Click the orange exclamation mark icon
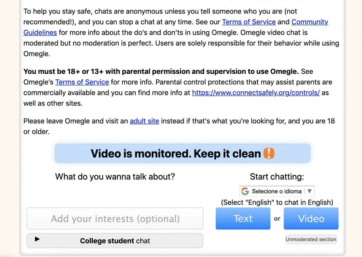362x257 pixels. coord(269,153)
